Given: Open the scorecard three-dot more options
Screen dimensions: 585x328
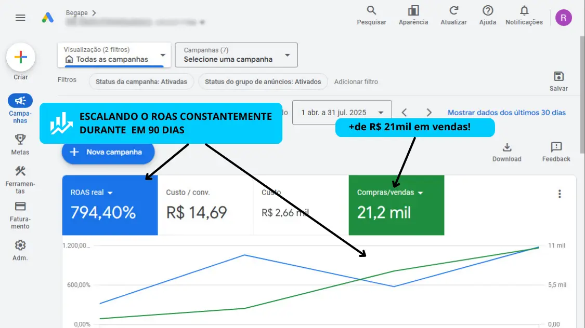Looking at the screenshot, I should point(560,194).
